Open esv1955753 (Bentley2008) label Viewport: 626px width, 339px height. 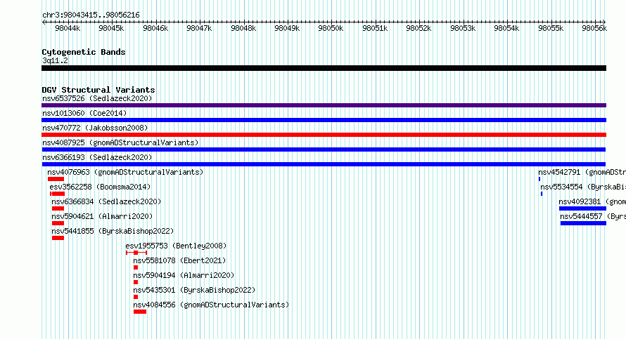point(176,246)
